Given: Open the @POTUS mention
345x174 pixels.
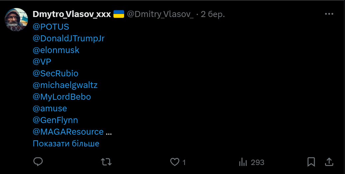Looking at the screenshot, I should tap(51, 26).
